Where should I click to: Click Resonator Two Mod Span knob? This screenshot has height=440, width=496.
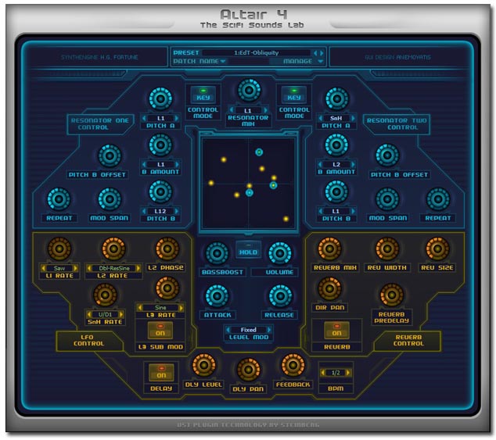coord(387,199)
